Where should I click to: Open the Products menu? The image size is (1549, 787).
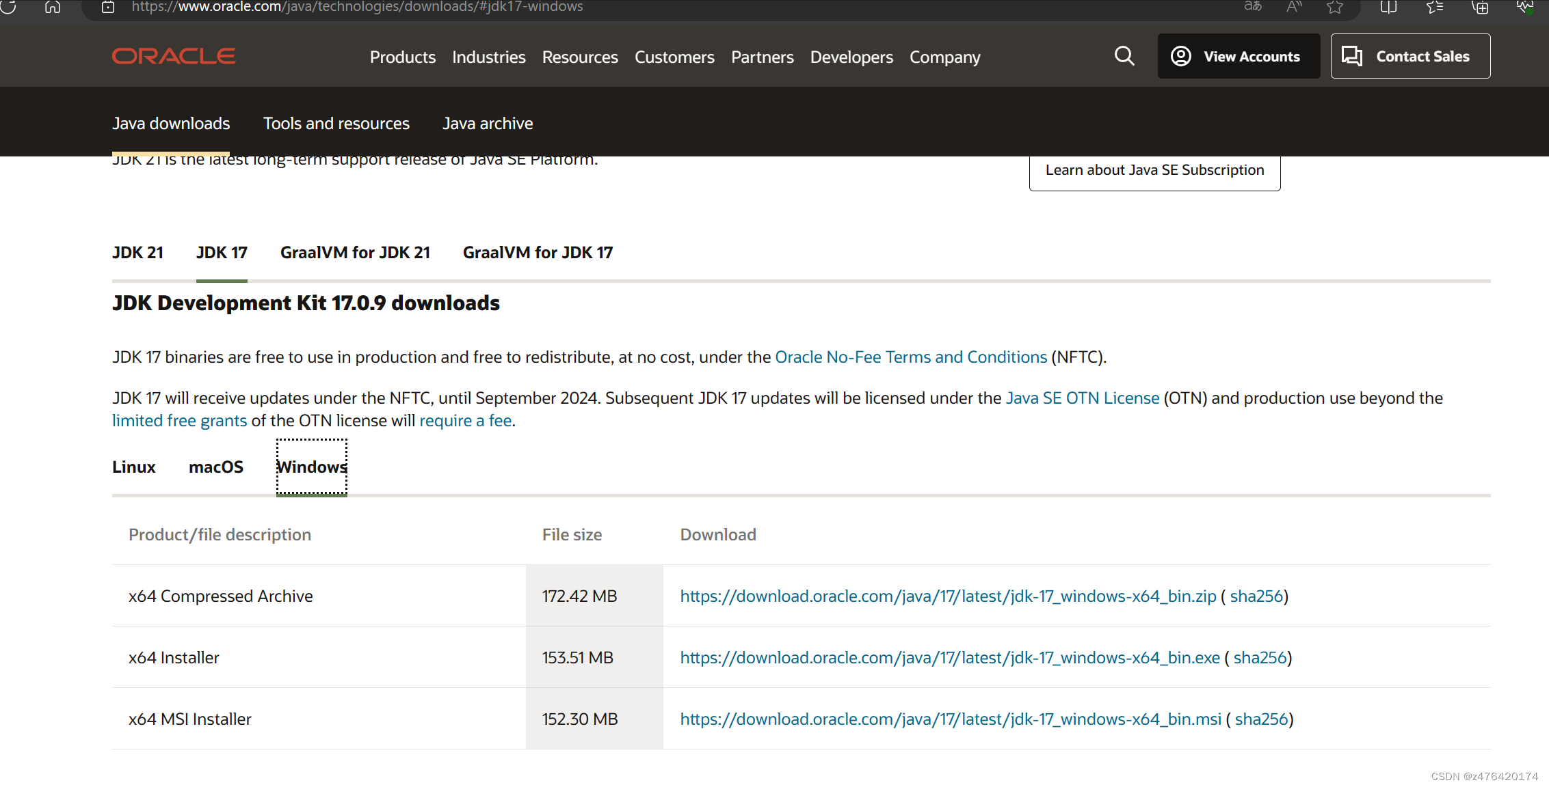point(402,57)
